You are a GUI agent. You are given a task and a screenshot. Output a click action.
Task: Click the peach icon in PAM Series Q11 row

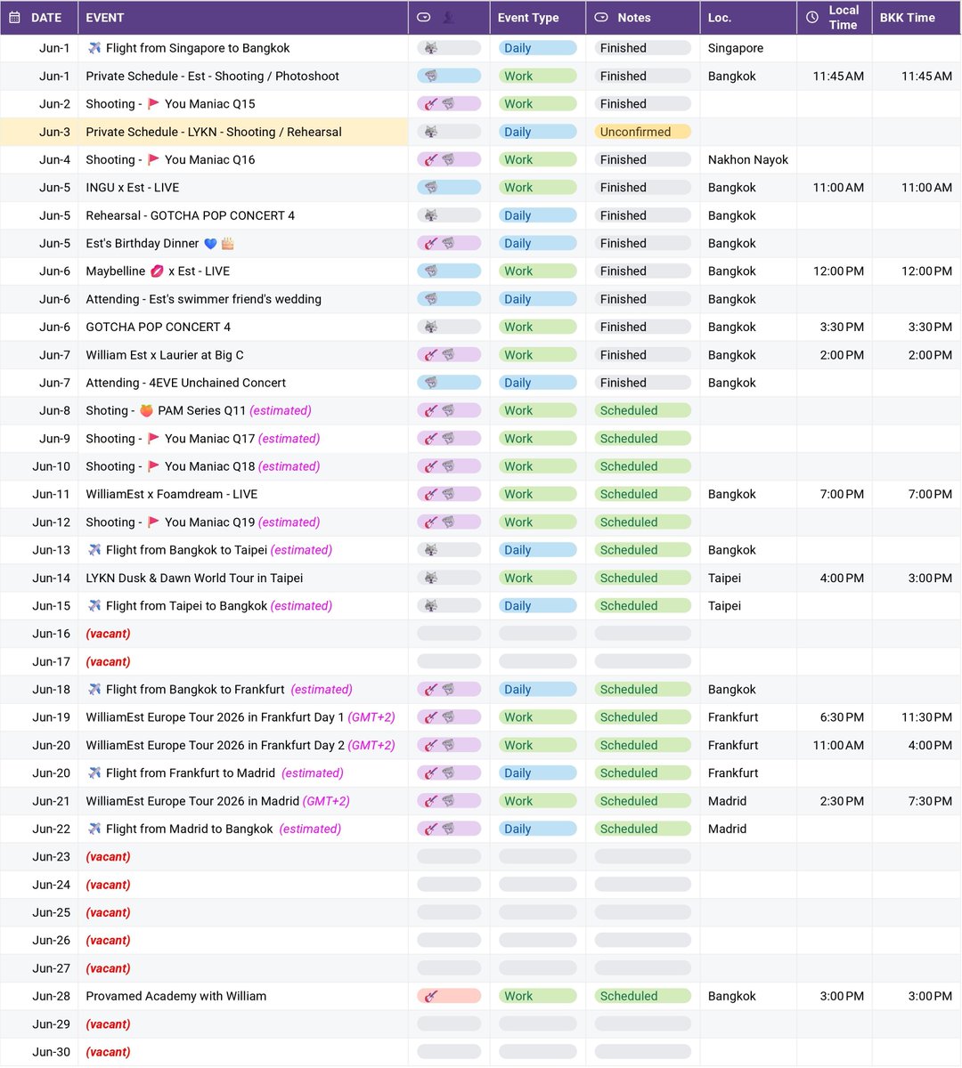[x=146, y=411]
